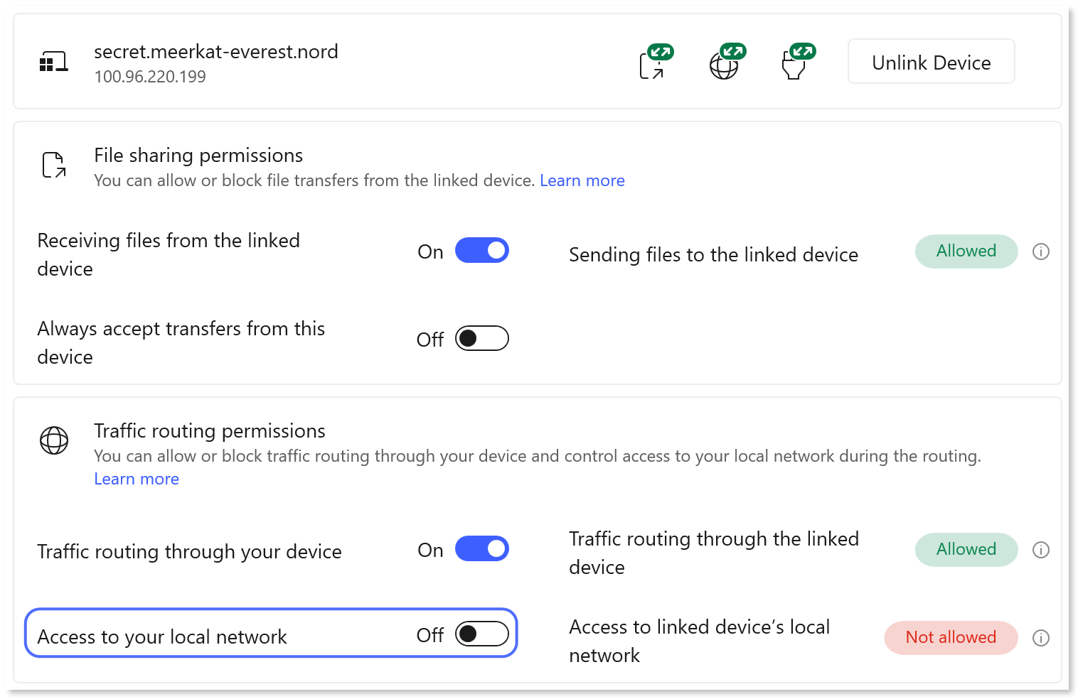This screenshot has width=1078, height=699.
Task: Click the device icon beside secret.meerkat-everest.nord
Action: pyautogui.click(x=54, y=61)
